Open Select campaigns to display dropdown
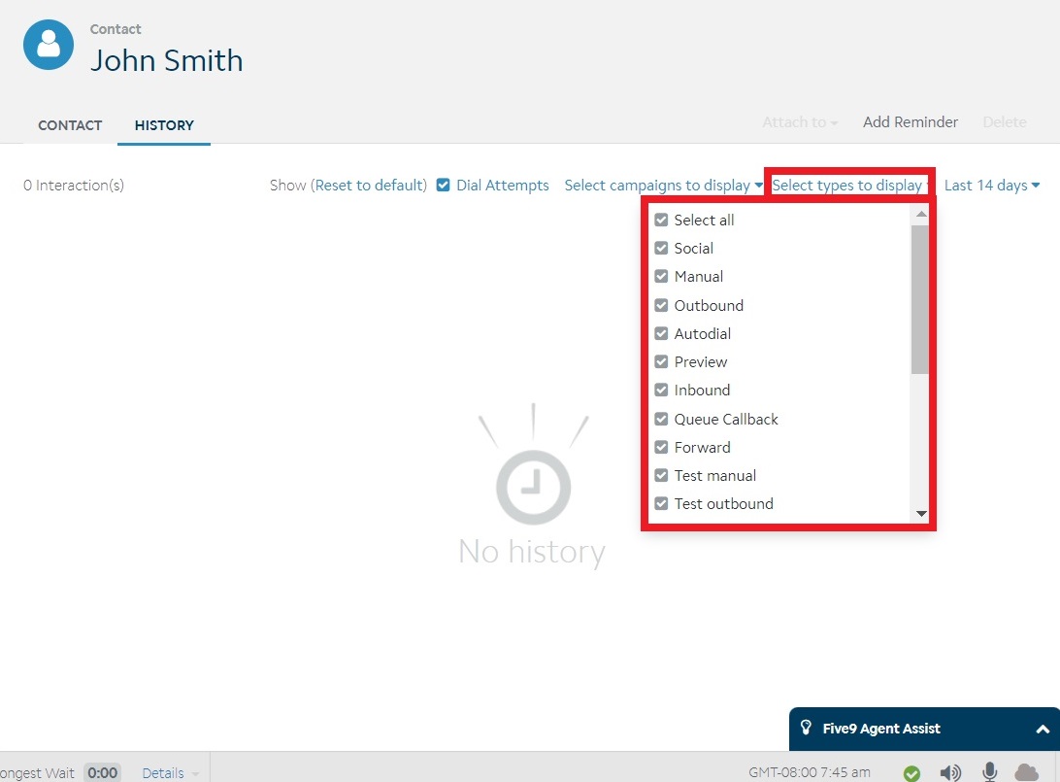This screenshot has width=1060, height=782. click(x=663, y=186)
